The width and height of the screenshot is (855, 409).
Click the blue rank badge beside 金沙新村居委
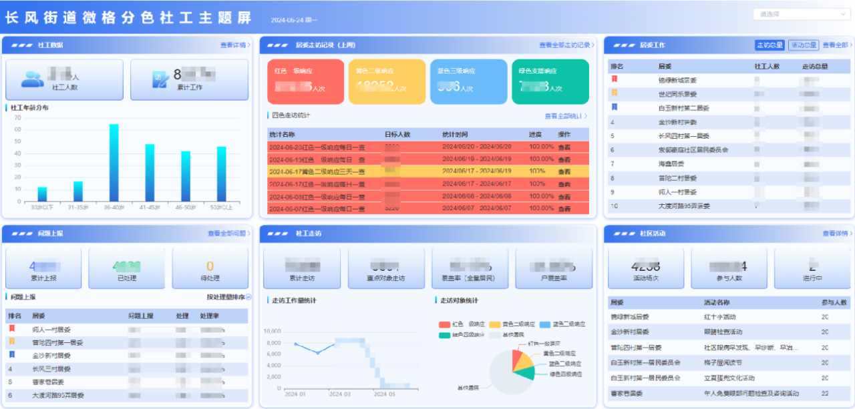click(11, 355)
